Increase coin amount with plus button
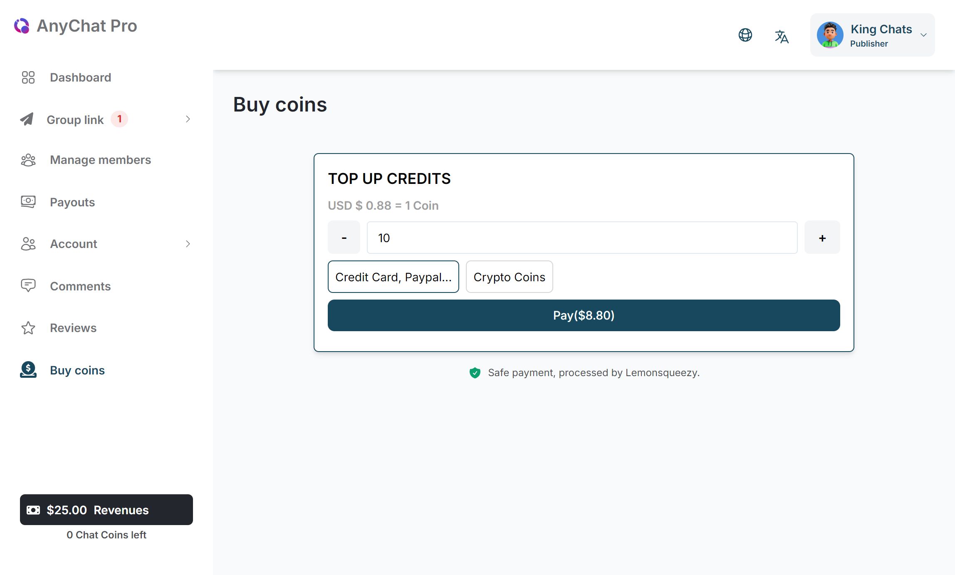 822,238
